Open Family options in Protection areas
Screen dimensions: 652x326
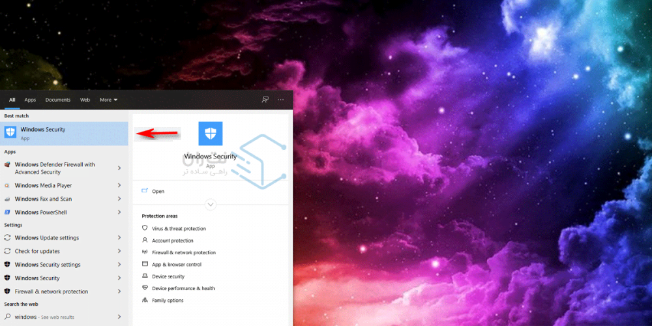[168, 301]
